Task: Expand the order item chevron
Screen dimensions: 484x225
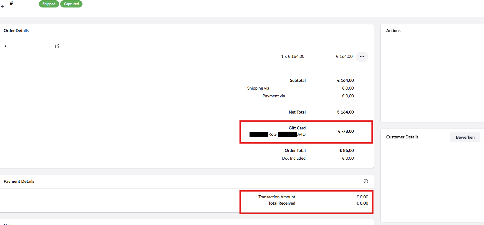Action: click(5, 46)
